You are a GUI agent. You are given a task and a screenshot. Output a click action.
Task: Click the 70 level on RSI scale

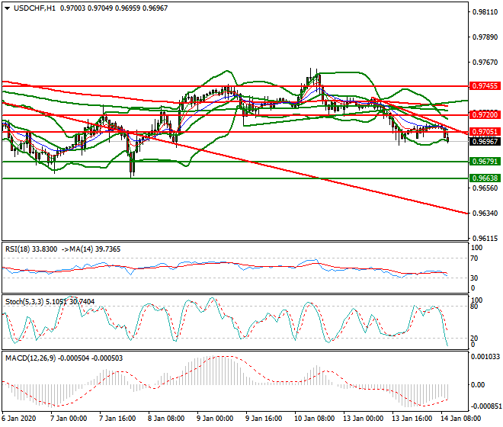(475, 259)
